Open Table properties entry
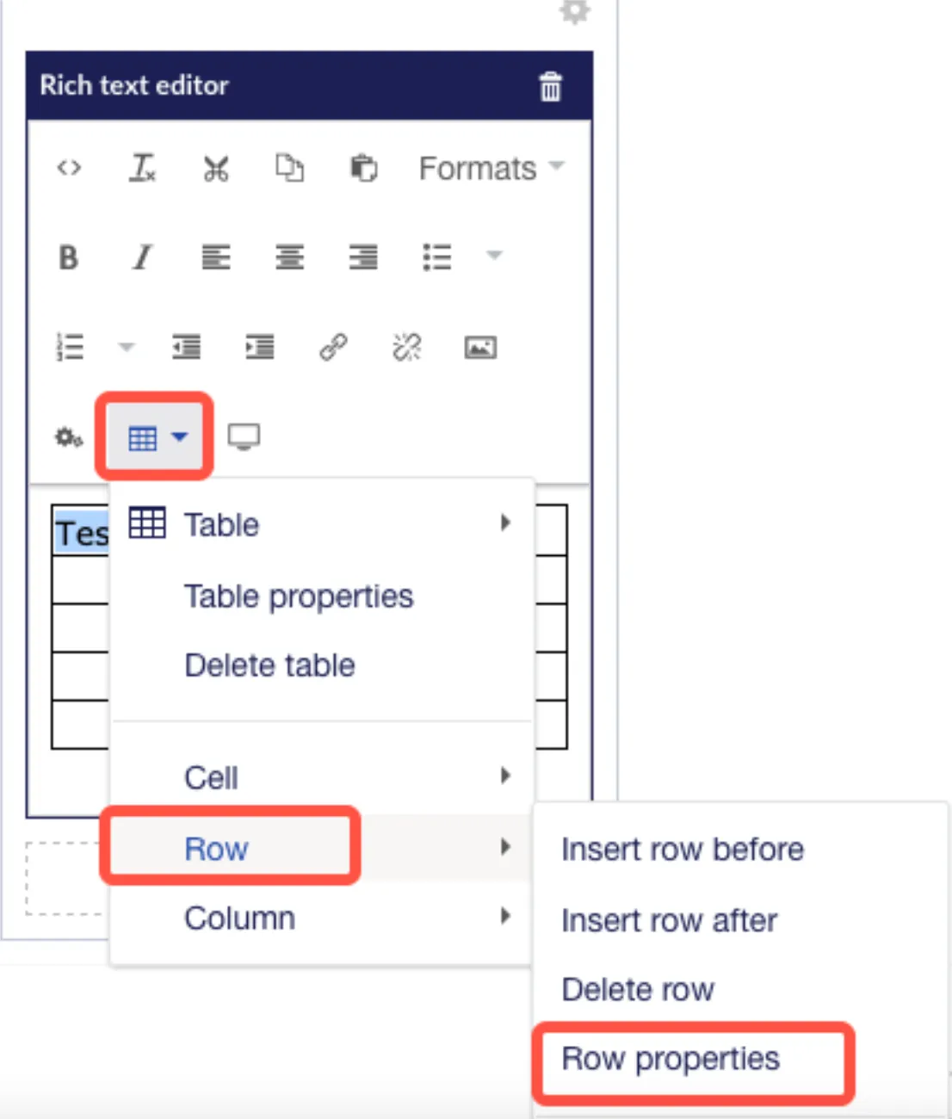 point(299,597)
